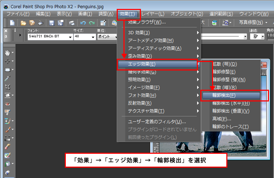Open the 画像(I) menu

(x=85, y=14)
